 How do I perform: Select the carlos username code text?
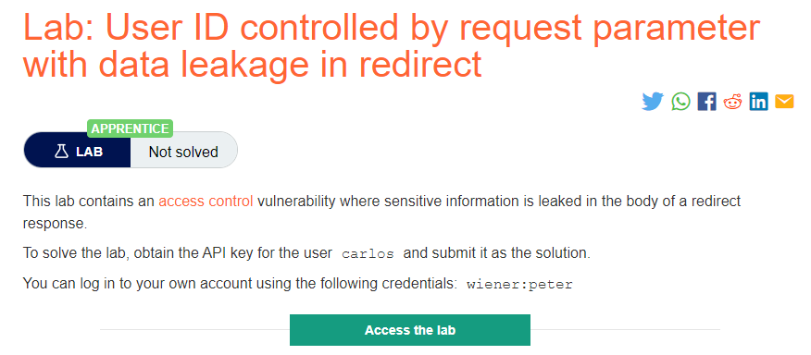coord(368,254)
